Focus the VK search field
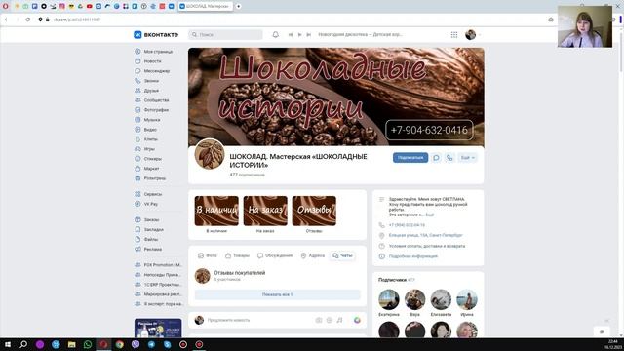This screenshot has height=351, width=624. (x=225, y=35)
